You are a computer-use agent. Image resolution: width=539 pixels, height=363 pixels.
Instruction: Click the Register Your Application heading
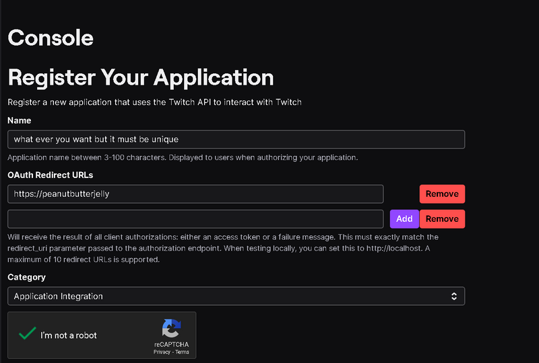140,77
